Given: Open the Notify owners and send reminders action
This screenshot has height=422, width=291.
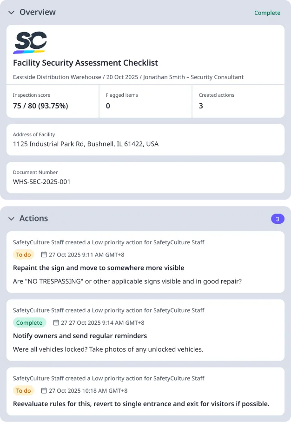Looking at the screenshot, I should click(x=80, y=336).
